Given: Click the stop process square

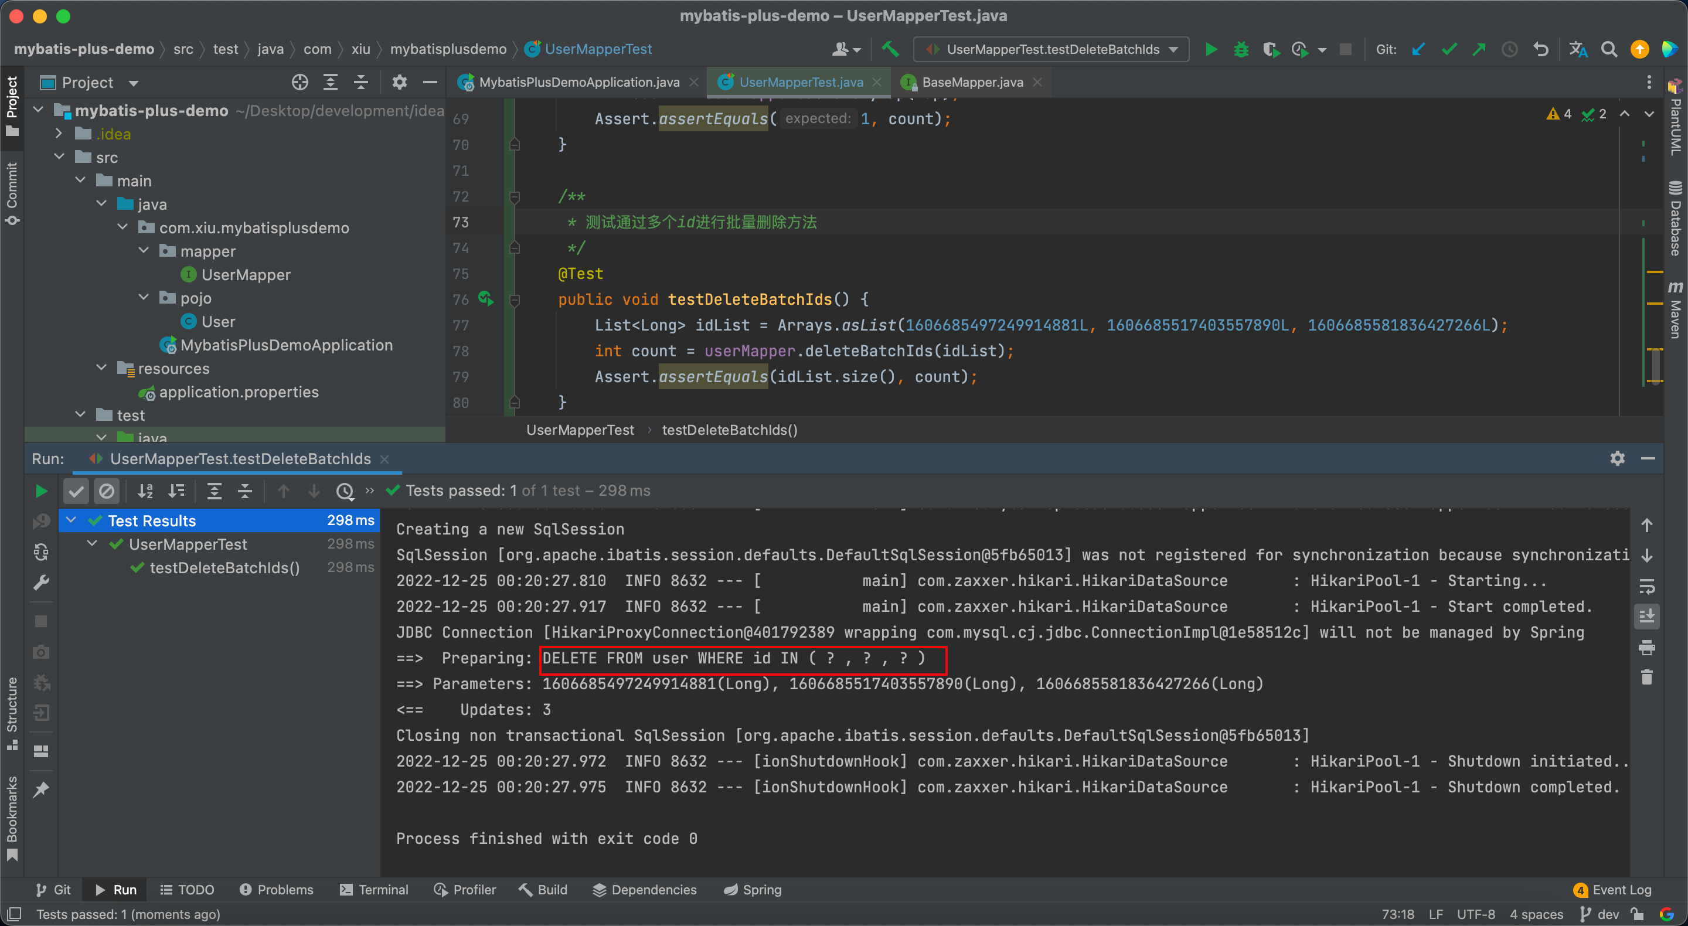Looking at the screenshot, I should (x=1345, y=49).
